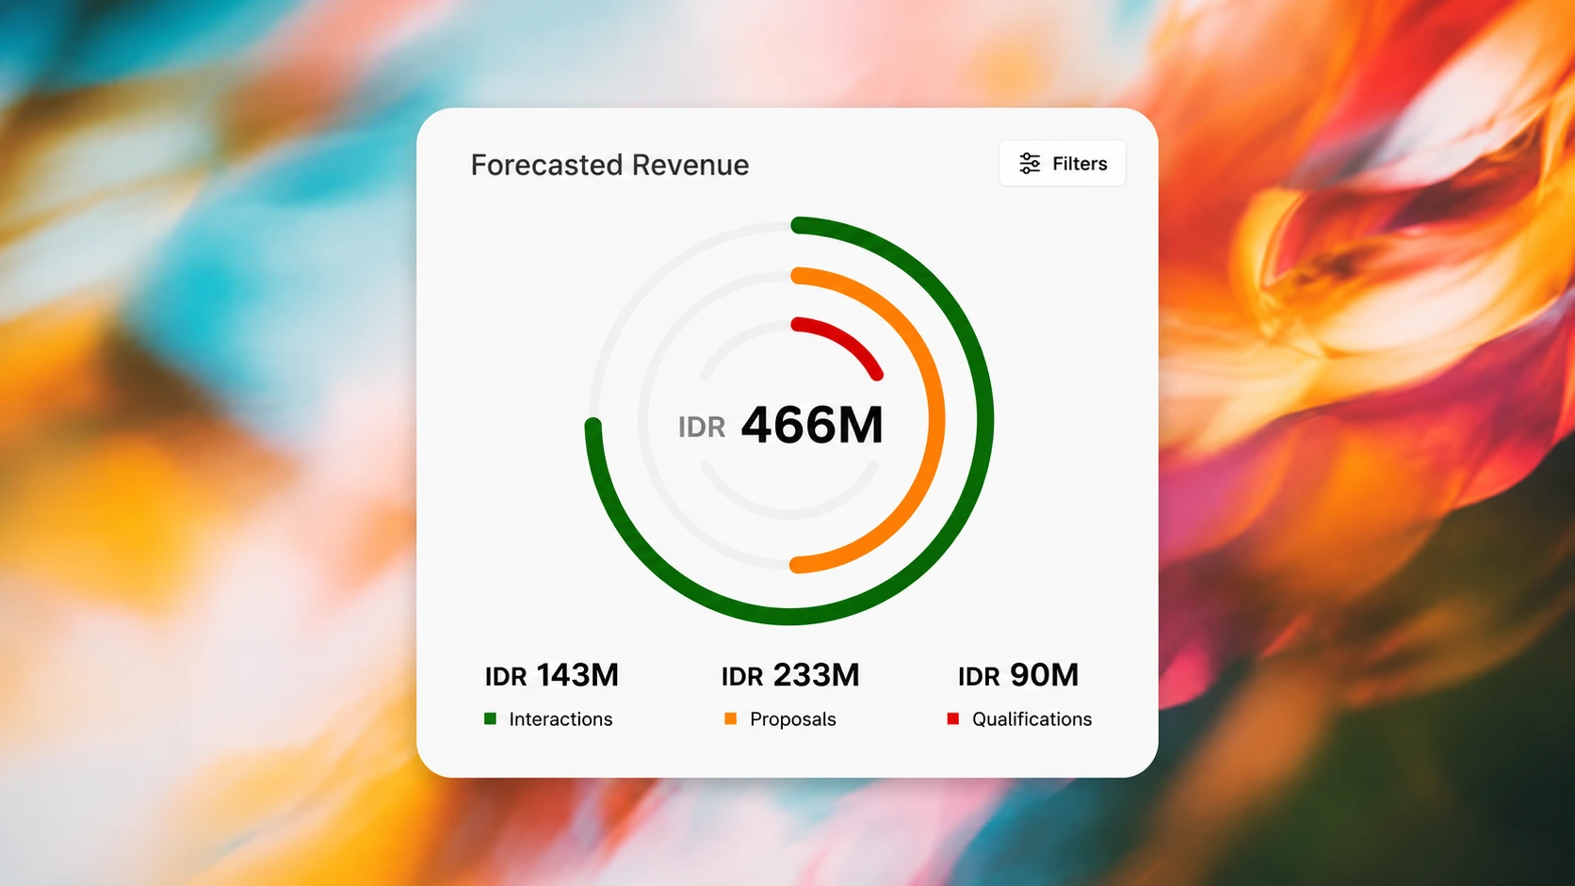This screenshot has width=1575, height=886.
Task: Click the orange middle ring of the chart
Action: (x=935, y=421)
